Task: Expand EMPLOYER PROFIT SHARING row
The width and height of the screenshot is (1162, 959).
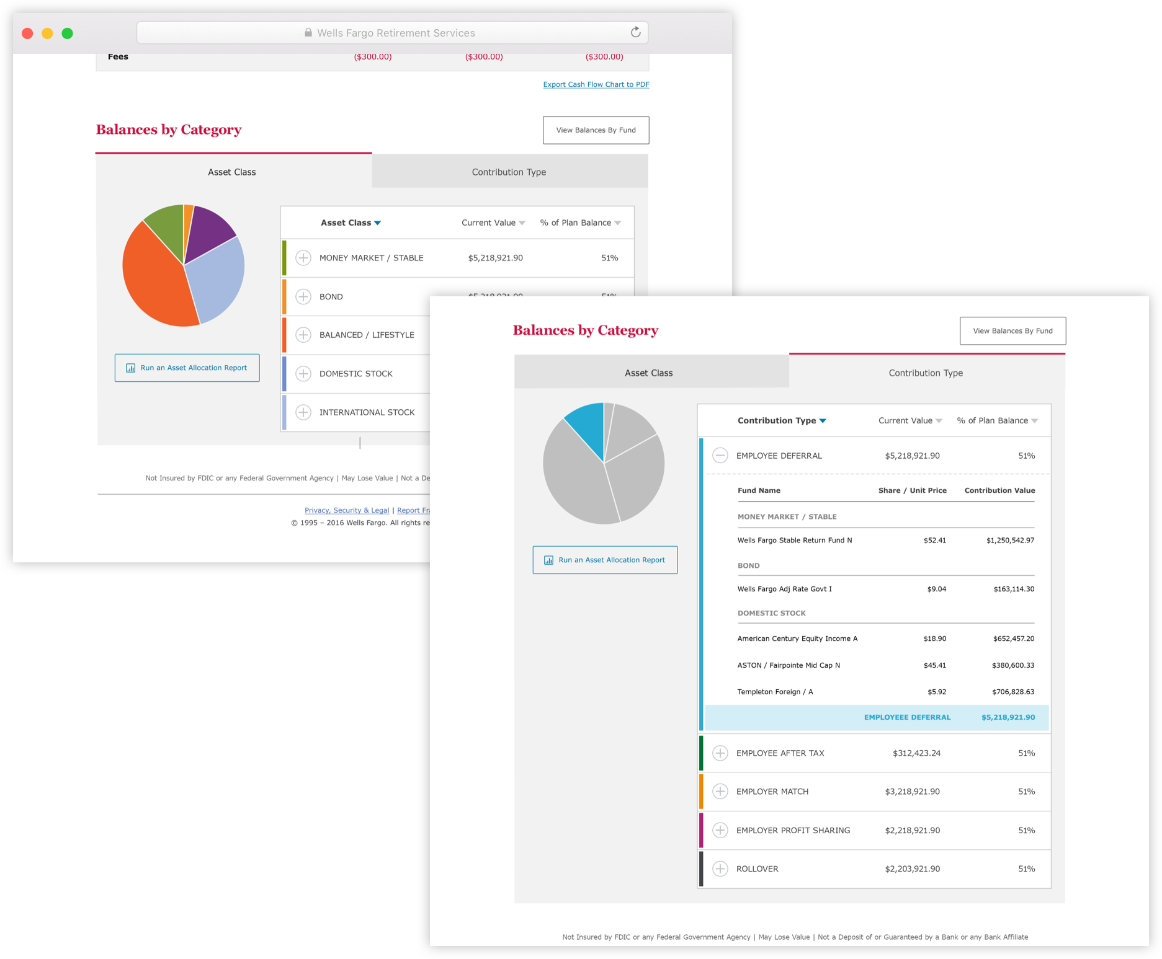Action: (720, 831)
